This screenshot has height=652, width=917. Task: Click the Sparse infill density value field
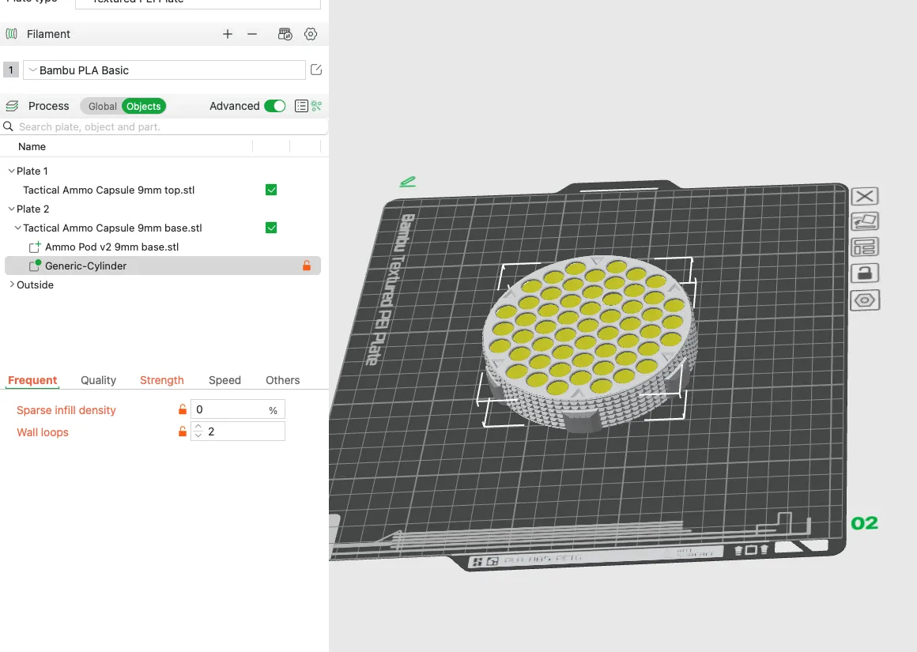pos(237,409)
